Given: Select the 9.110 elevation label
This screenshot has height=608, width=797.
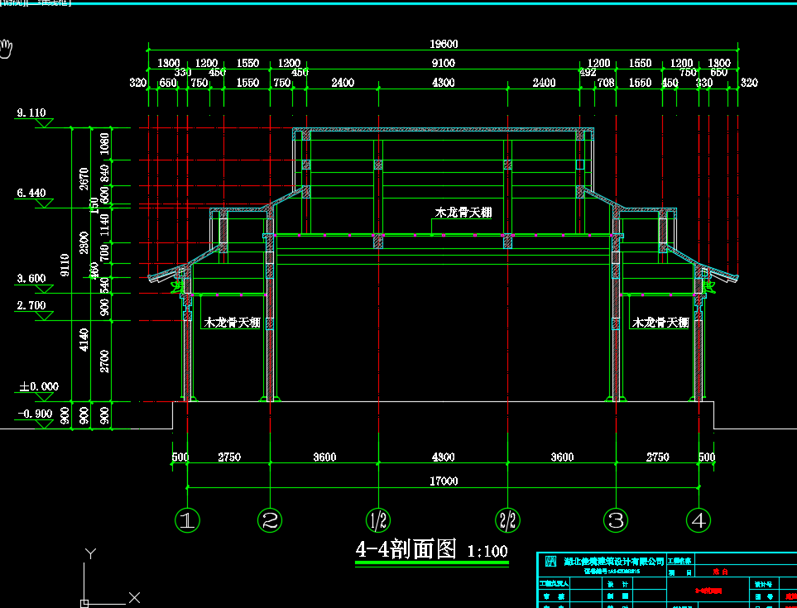Looking at the screenshot, I should pos(31,113).
